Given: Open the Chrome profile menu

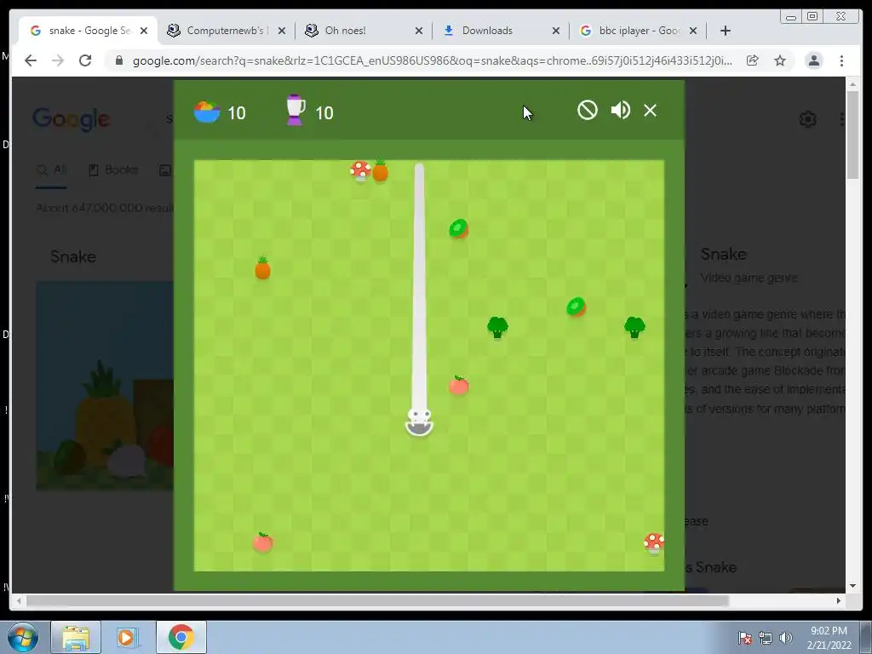Looking at the screenshot, I should click(x=813, y=60).
